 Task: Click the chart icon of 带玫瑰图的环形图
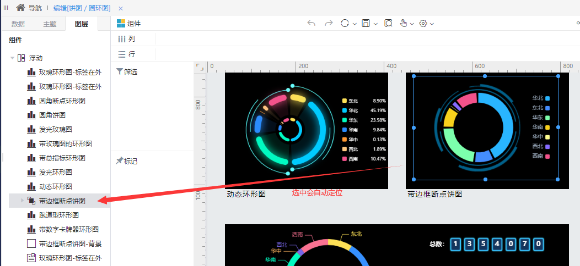coord(31,143)
